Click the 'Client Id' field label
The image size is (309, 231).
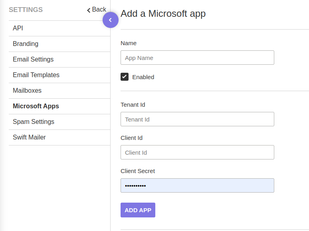pos(131,138)
